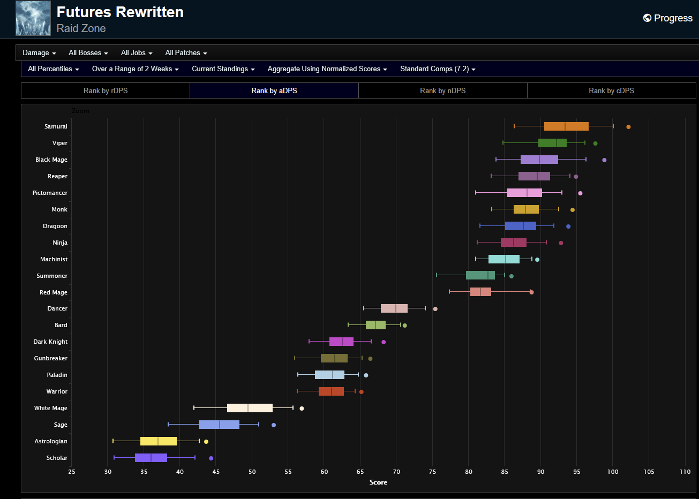699x499 pixels.
Task: Click the globe icon beside Progress
Action: [647, 18]
